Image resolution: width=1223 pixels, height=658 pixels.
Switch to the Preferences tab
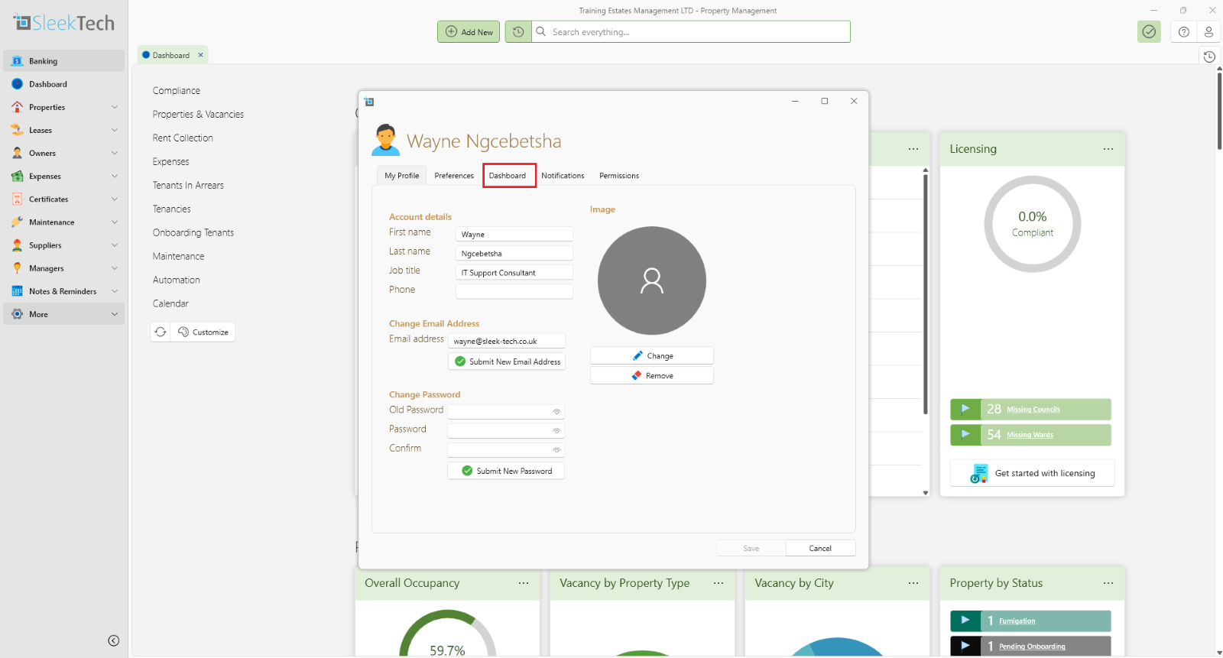454,176
